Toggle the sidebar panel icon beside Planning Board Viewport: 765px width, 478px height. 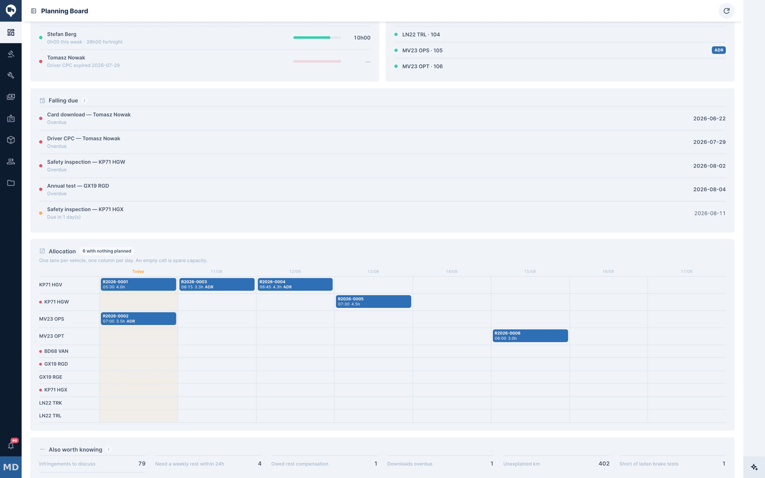pyautogui.click(x=33, y=11)
